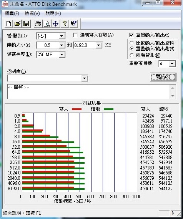Viewport: 183px width, 219px height.
Task: Click inside the 描述 description text box
Action: (x=88, y=92)
